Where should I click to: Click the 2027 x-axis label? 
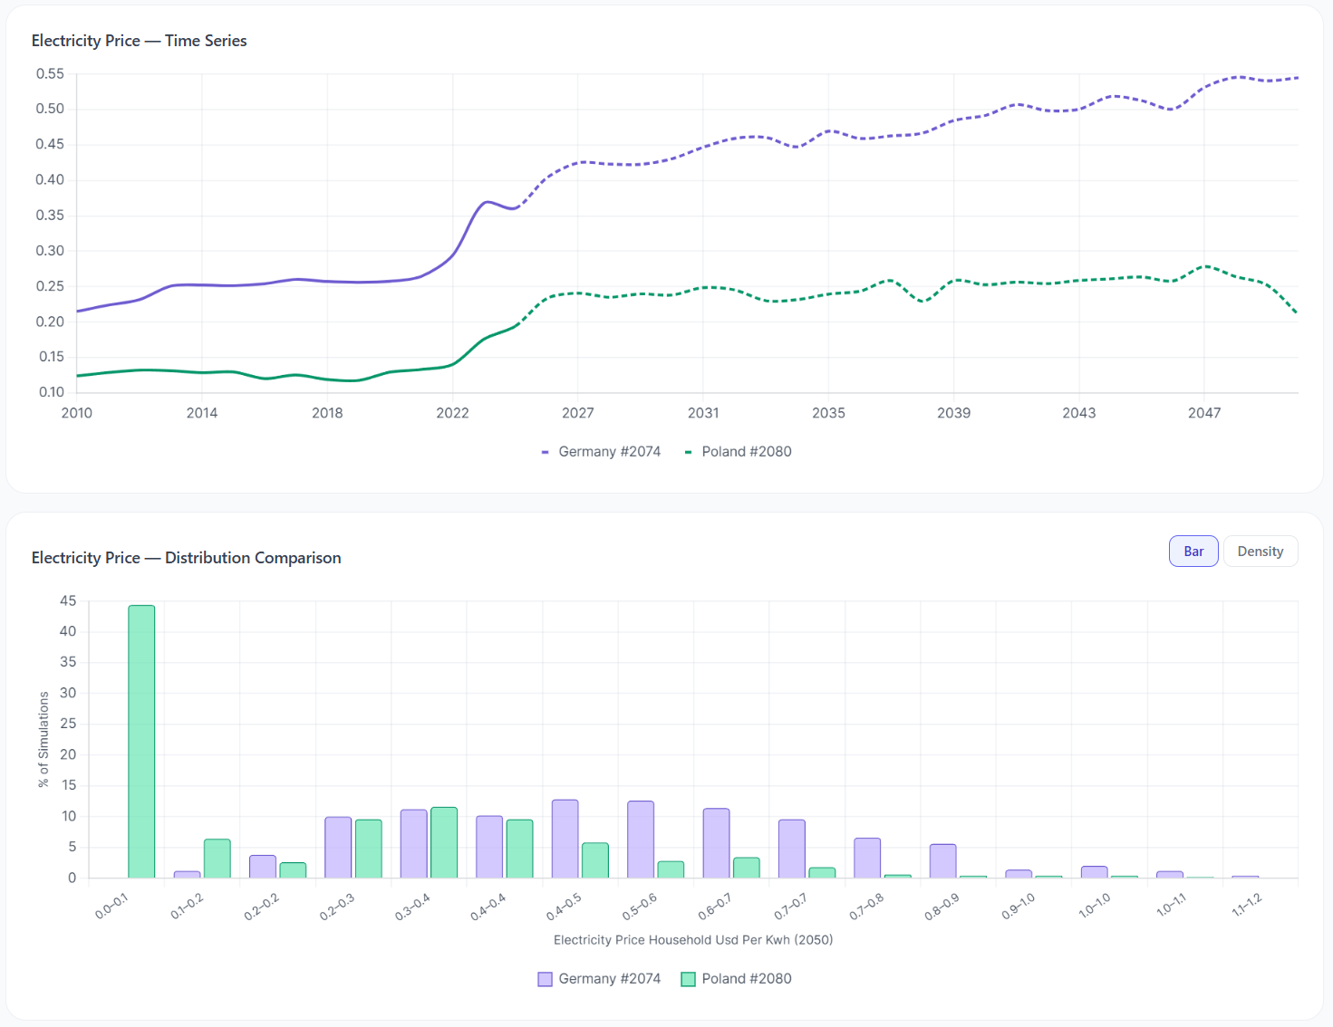[578, 413]
